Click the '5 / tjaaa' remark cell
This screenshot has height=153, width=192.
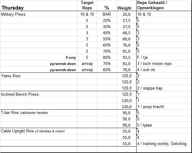146,125
